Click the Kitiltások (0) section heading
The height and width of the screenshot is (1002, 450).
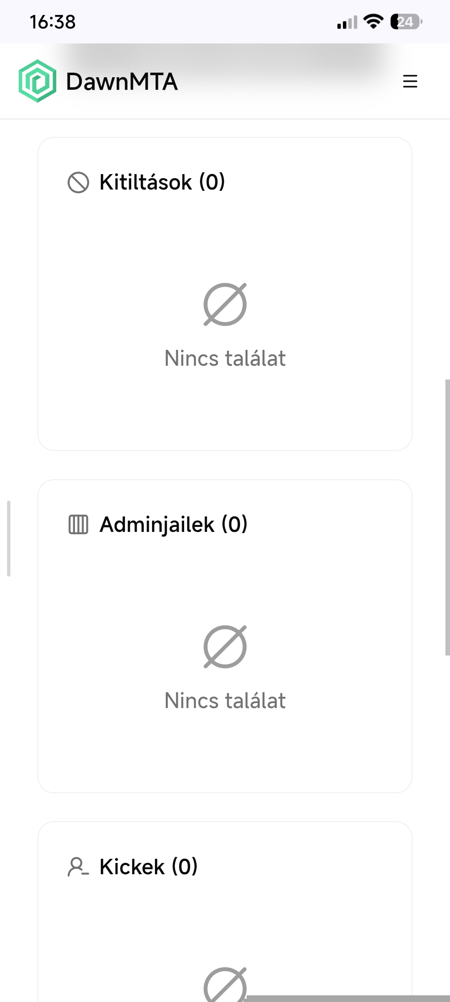162,182
